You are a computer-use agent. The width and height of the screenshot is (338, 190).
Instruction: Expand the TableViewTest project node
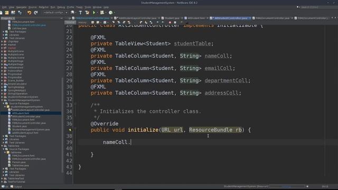[x=2, y=178]
